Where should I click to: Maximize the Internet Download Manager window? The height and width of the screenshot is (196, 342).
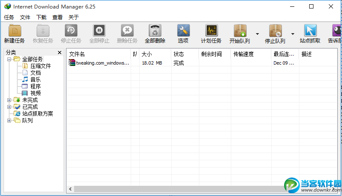[x=311, y=6]
